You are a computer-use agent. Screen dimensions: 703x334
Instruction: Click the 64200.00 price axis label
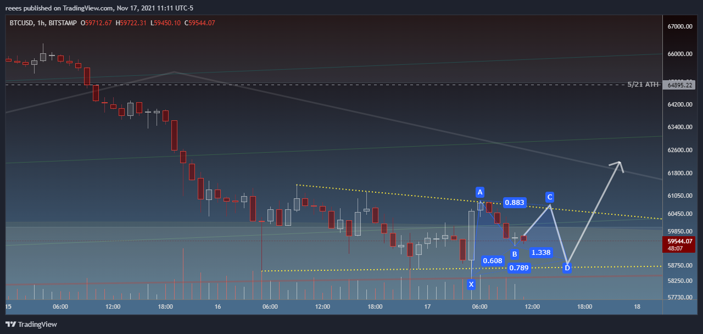[680, 104]
